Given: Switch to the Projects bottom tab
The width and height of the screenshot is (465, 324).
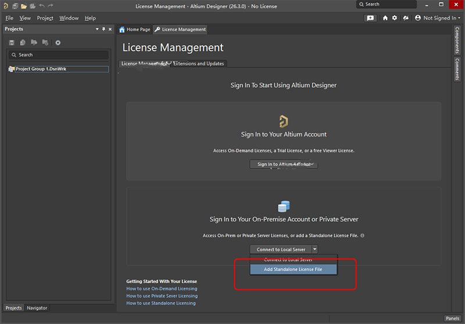Looking at the screenshot, I should (13, 308).
